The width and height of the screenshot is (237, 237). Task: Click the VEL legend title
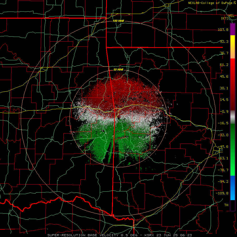tap(231, 16)
